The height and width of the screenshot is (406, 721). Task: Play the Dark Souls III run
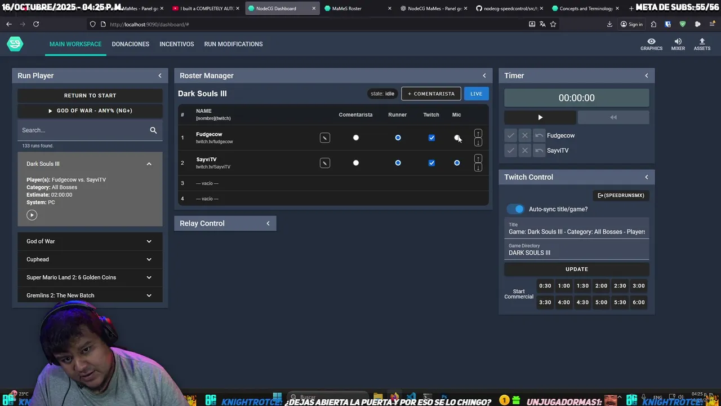pos(32,215)
